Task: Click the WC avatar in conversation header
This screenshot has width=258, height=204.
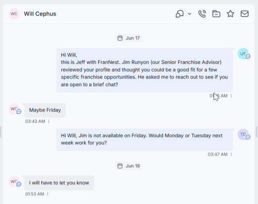Action: 14,14
